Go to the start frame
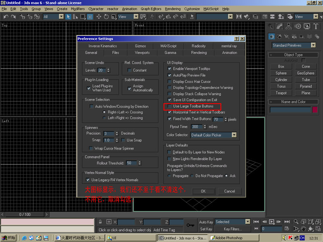 [x=256, y=221]
